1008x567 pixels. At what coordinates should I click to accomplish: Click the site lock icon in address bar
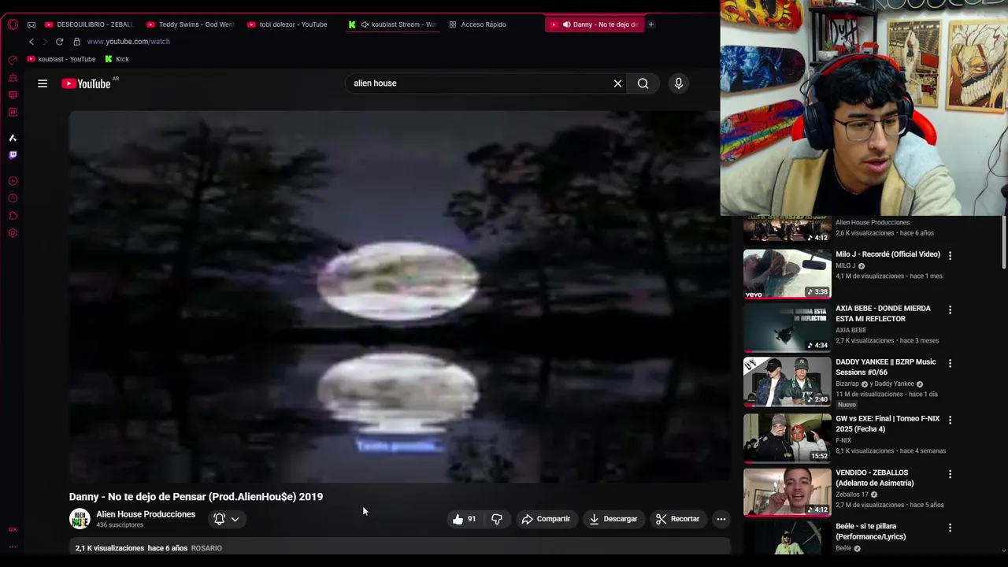pyautogui.click(x=76, y=42)
